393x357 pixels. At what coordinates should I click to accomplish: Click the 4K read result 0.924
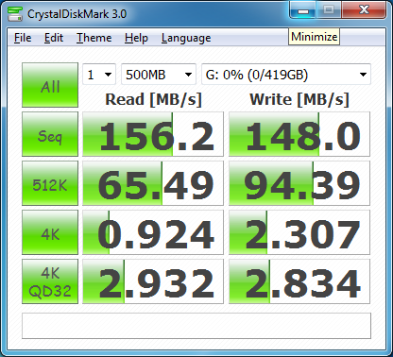tap(153, 232)
